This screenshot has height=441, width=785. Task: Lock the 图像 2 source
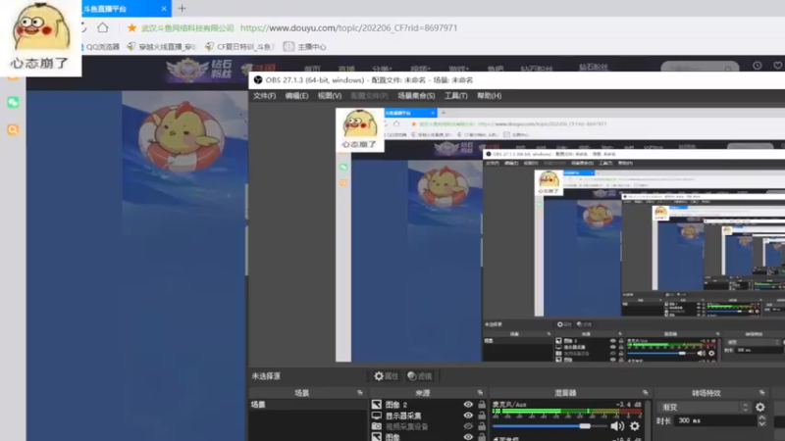pos(482,404)
